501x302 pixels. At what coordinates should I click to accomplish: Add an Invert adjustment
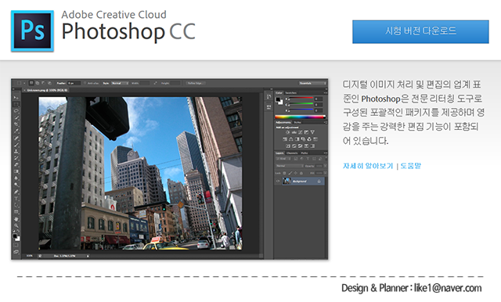(288, 146)
